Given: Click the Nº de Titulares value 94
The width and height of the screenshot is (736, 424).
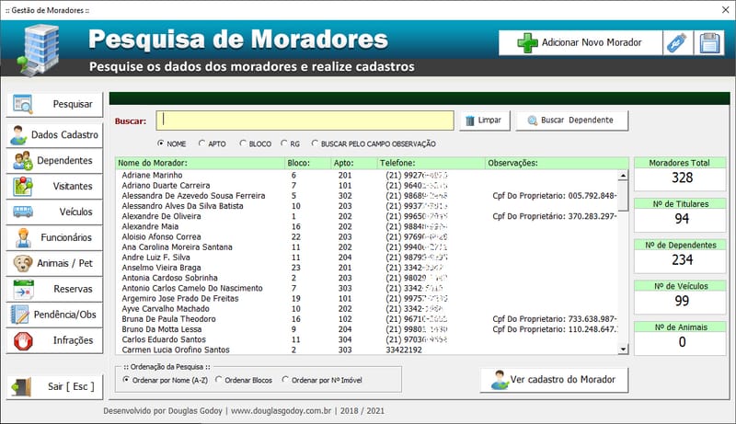Looking at the screenshot, I should click(682, 219).
